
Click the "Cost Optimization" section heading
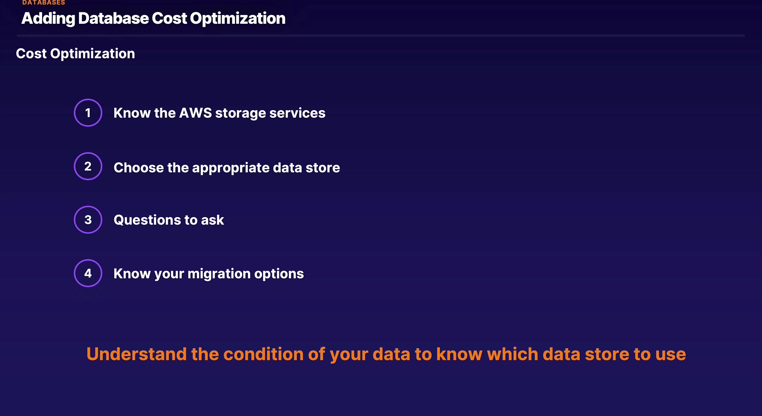click(75, 53)
